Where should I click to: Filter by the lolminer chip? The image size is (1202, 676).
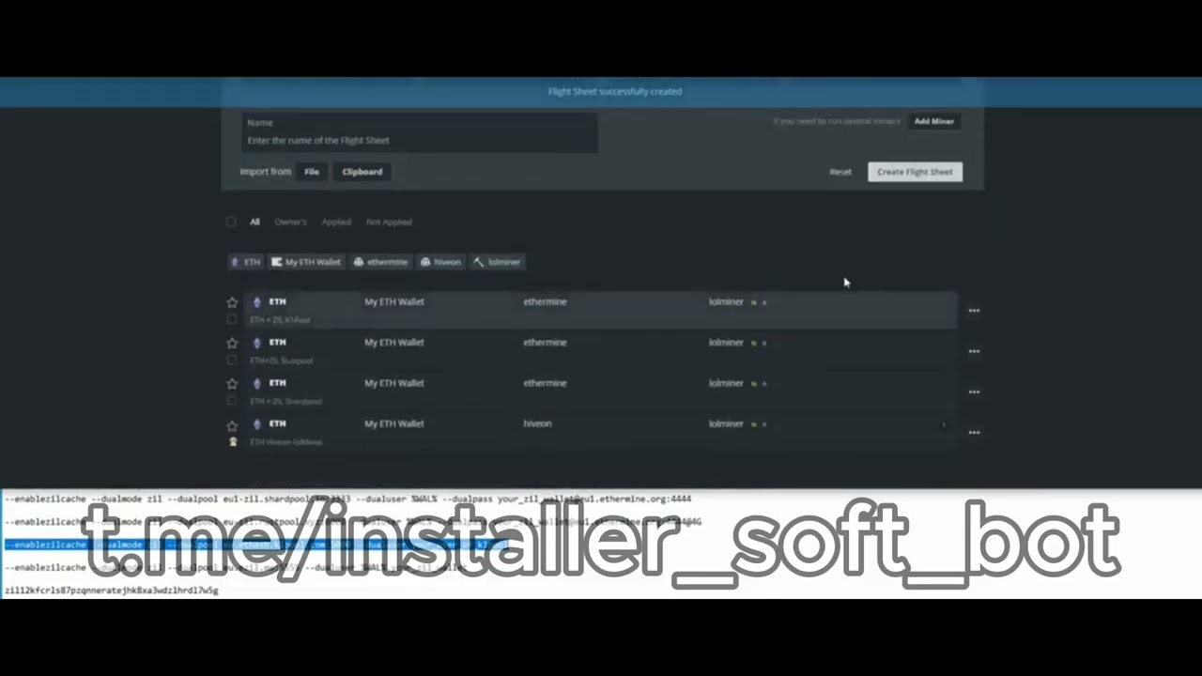click(498, 262)
